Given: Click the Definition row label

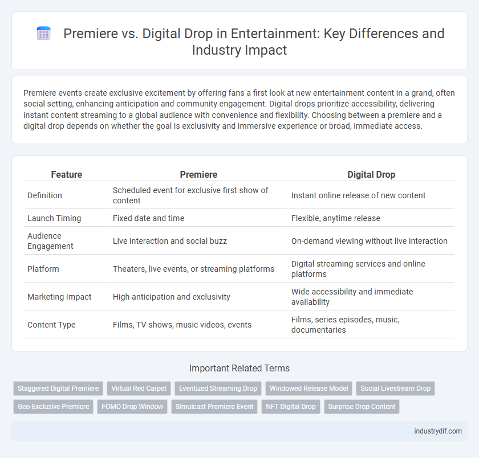Looking at the screenshot, I should click(x=44, y=195).
